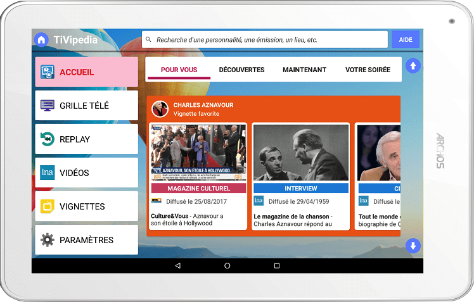474x302 pixels.
Task: Open the Grille Télé section
Action: pyautogui.click(x=86, y=106)
